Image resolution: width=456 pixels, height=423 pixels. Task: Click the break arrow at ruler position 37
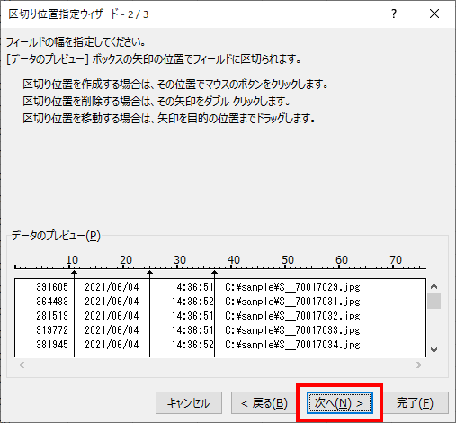click(214, 273)
